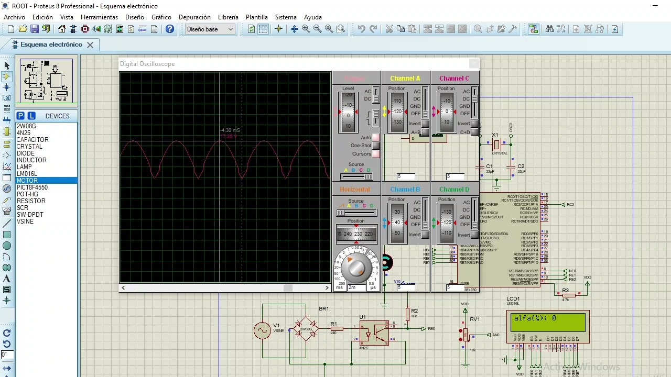
Task: Open a project with the folder icon
Action: (x=23, y=29)
